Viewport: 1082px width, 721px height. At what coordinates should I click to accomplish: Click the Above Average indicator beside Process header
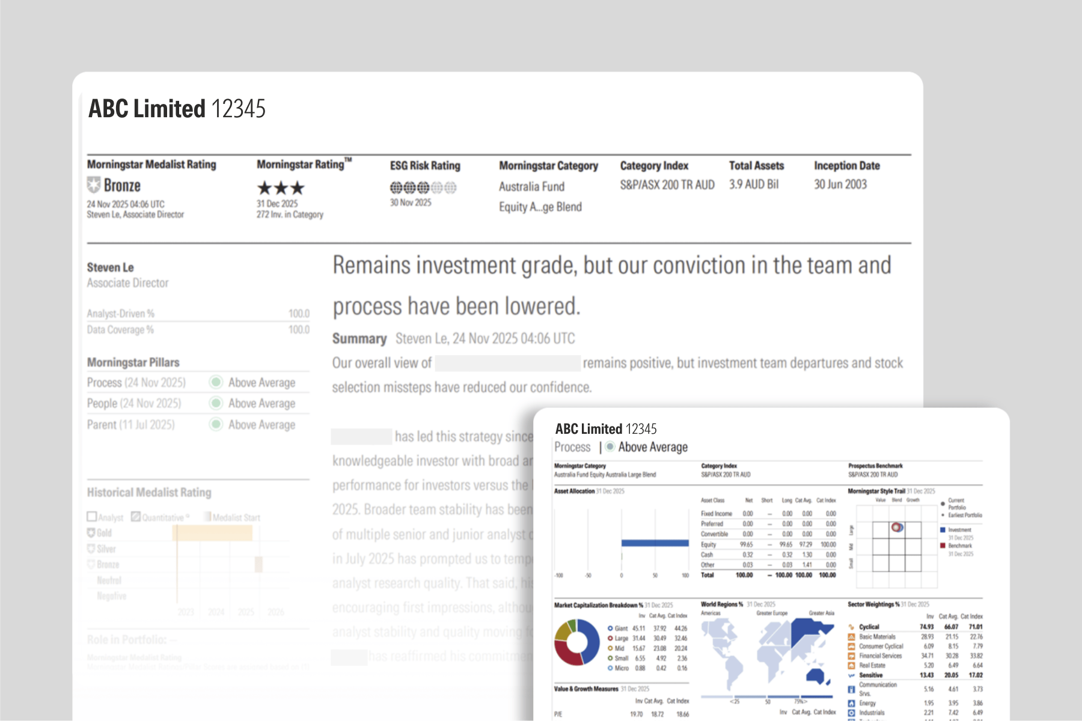pos(610,446)
